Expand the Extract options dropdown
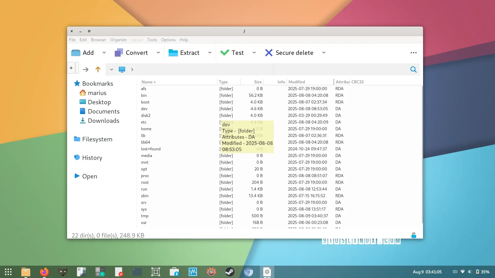Screen dimensions: 495x278 (x=210, y=53)
